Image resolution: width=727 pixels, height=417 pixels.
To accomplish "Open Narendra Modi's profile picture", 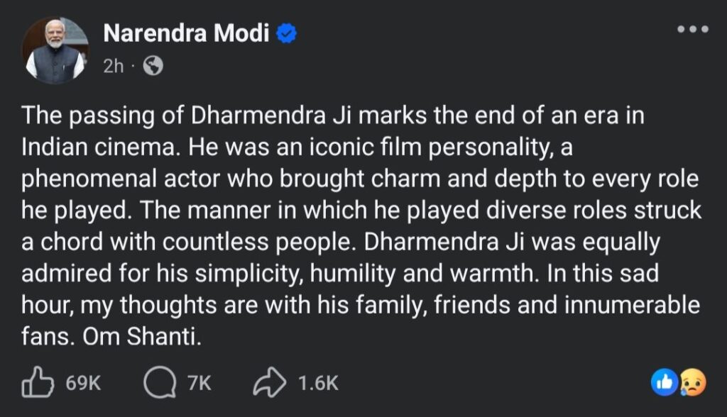I will click(55, 48).
